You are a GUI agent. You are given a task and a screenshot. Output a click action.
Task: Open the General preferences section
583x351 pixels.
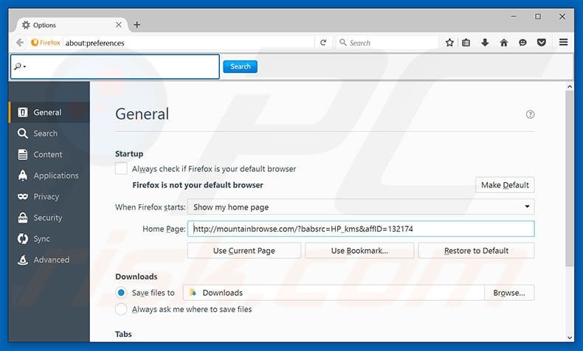pos(49,112)
